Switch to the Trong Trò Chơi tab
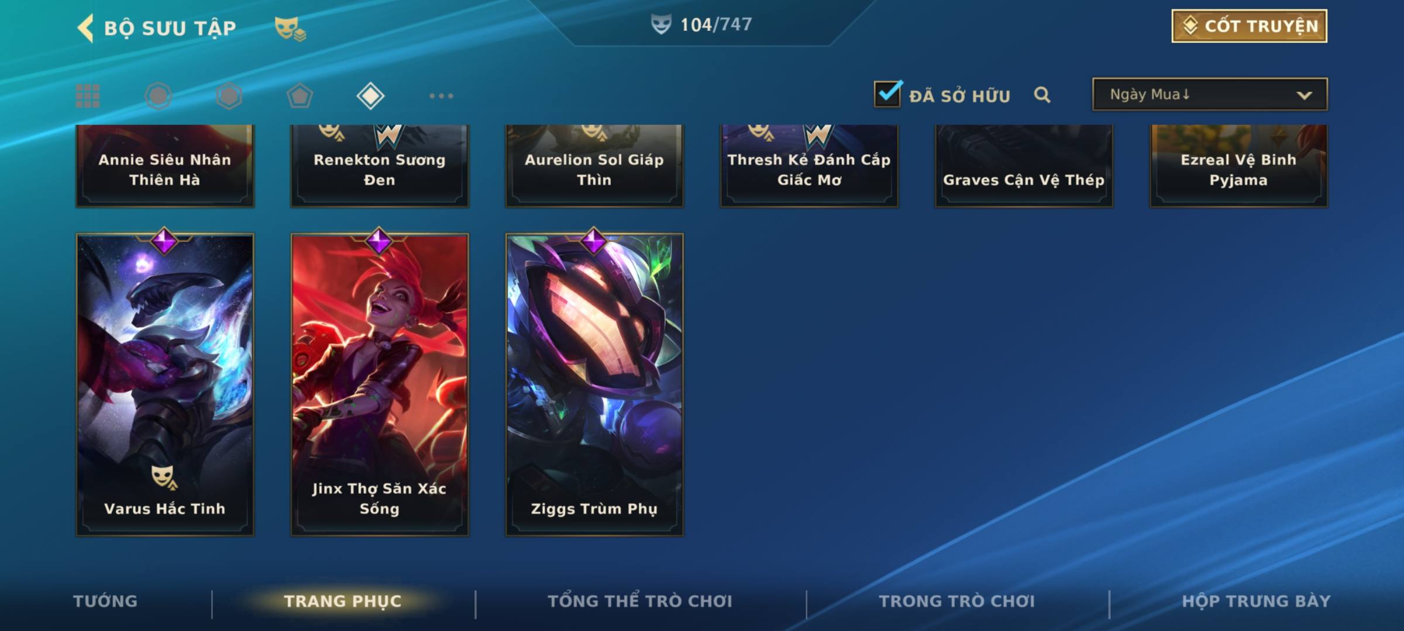 [956, 601]
